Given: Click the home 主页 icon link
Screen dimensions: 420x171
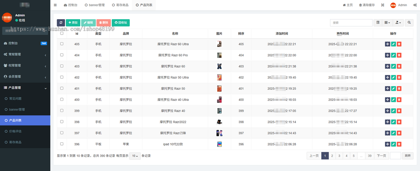Looking at the screenshot, I should click(348, 5).
